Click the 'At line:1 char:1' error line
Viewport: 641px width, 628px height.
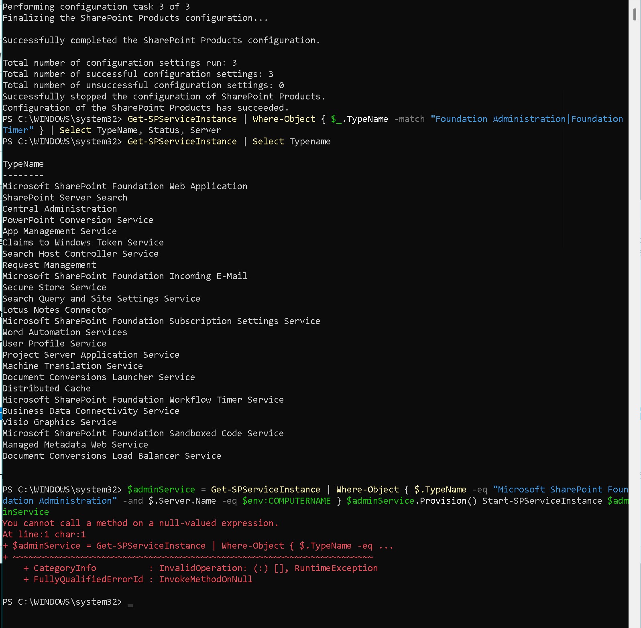(44, 535)
